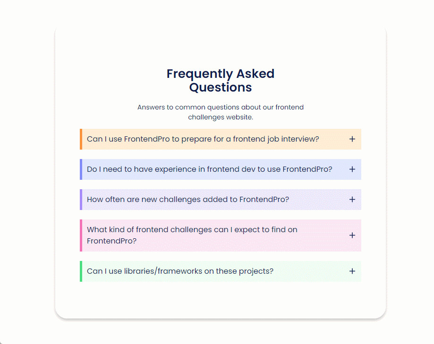Click the plus icon on the experience question

click(x=352, y=169)
